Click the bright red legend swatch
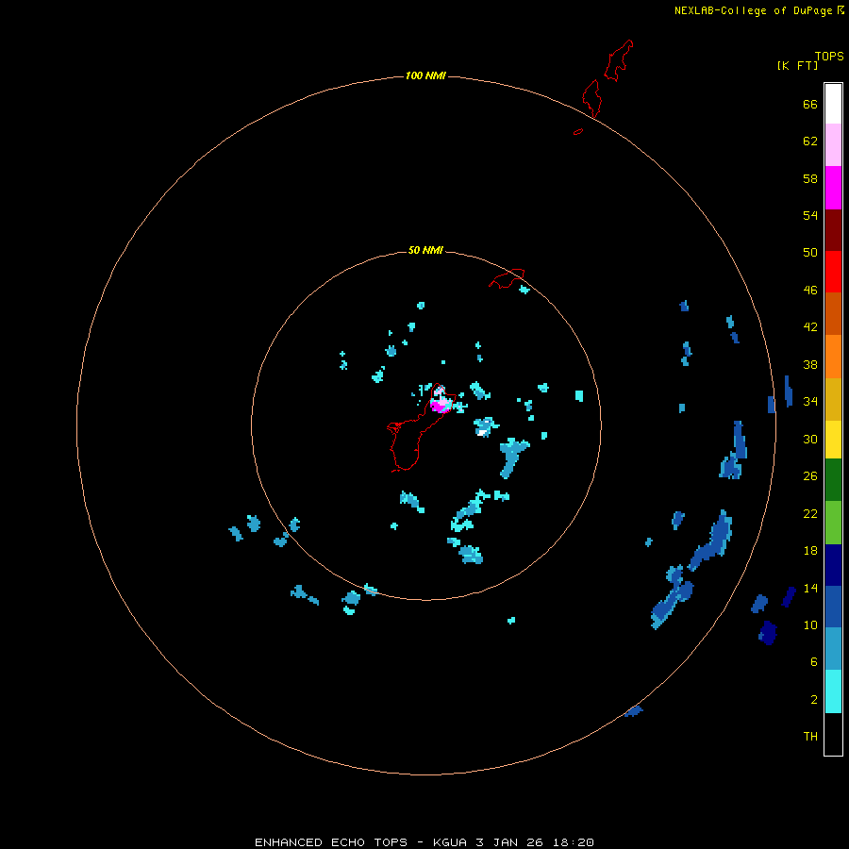 click(x=833, y=272)
